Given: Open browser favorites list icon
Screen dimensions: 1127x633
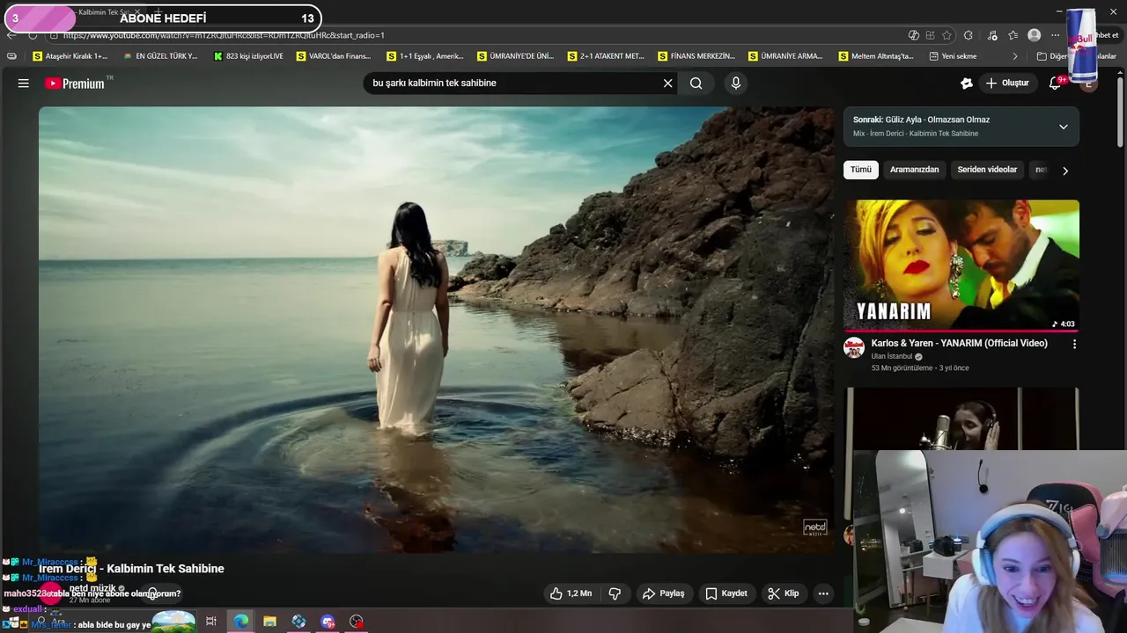Looking at the screenshot, I should click(1013, 35).
